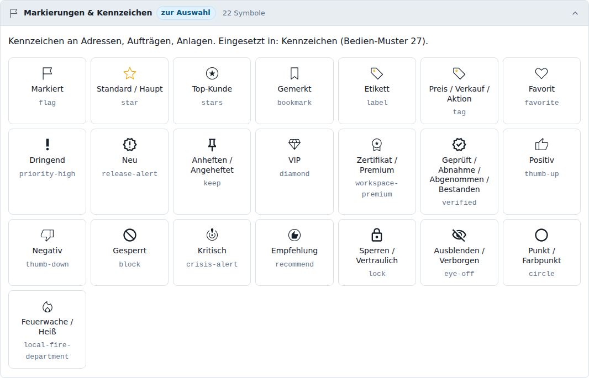Pick the Anheften pin icon
The height and width of the screenshot is (378, 589).
click(x=212, y=145)
